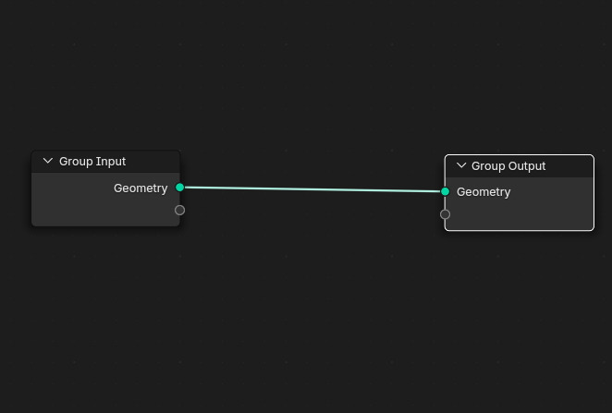
Task: Click the empty gray socket on Group Input
Action: (x=179, y=211)
